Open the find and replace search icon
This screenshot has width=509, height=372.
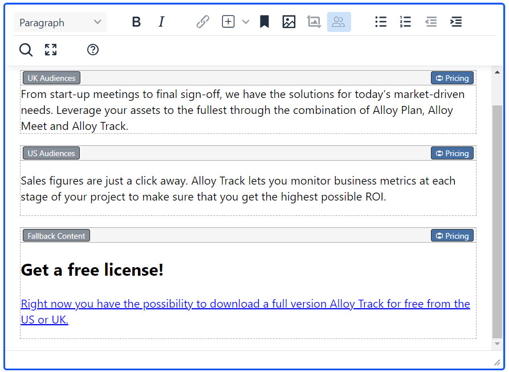[x=26, y=50]
